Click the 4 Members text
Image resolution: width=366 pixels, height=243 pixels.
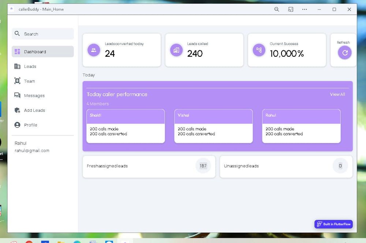coord(98,104)
